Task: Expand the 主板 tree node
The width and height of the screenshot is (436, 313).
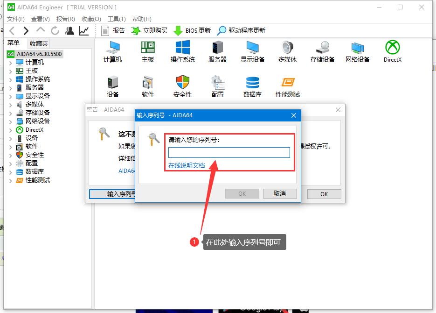Action: pyautogui.click(x=11, y=71)
